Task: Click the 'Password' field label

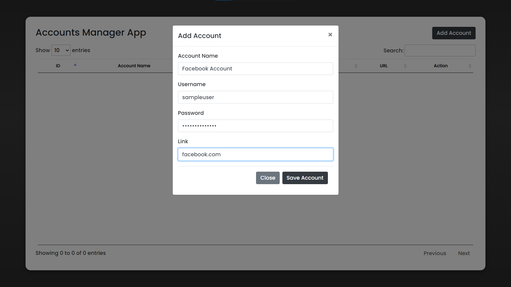Action: click(x=191, y=113)
